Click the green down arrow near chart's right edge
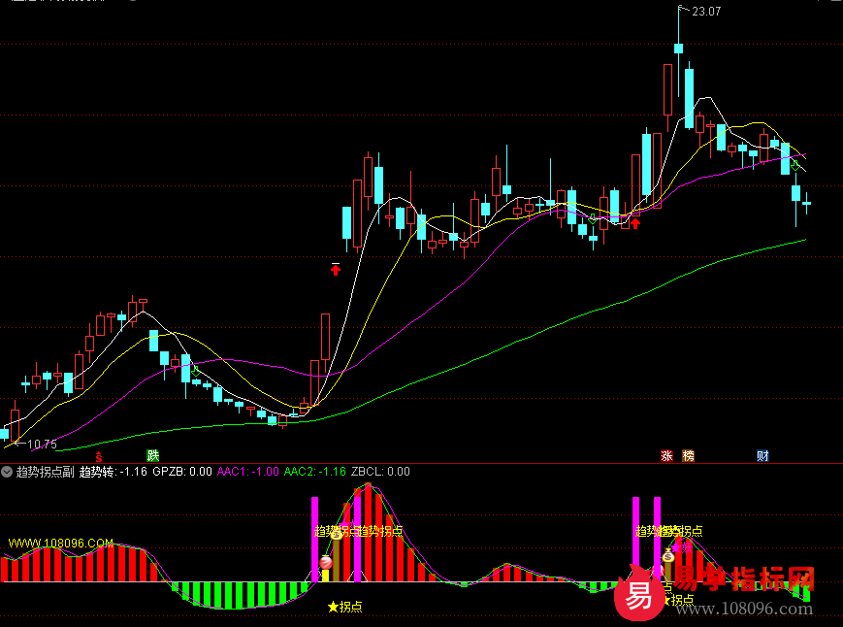The image size is (843, 627). click(795, 167)
